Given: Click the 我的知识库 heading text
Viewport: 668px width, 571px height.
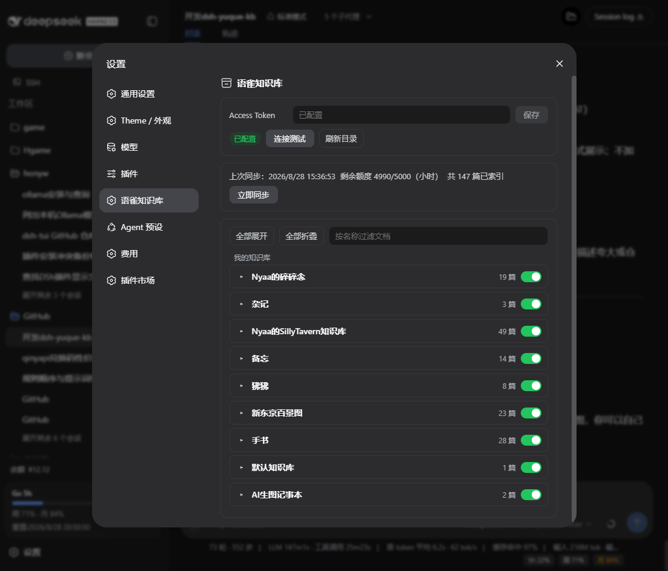Looking at the screenshot, I should tap(252, 257).
